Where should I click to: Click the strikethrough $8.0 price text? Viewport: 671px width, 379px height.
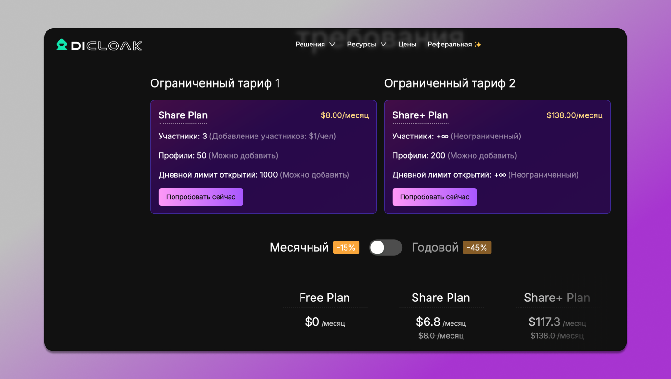click(441, 335)
